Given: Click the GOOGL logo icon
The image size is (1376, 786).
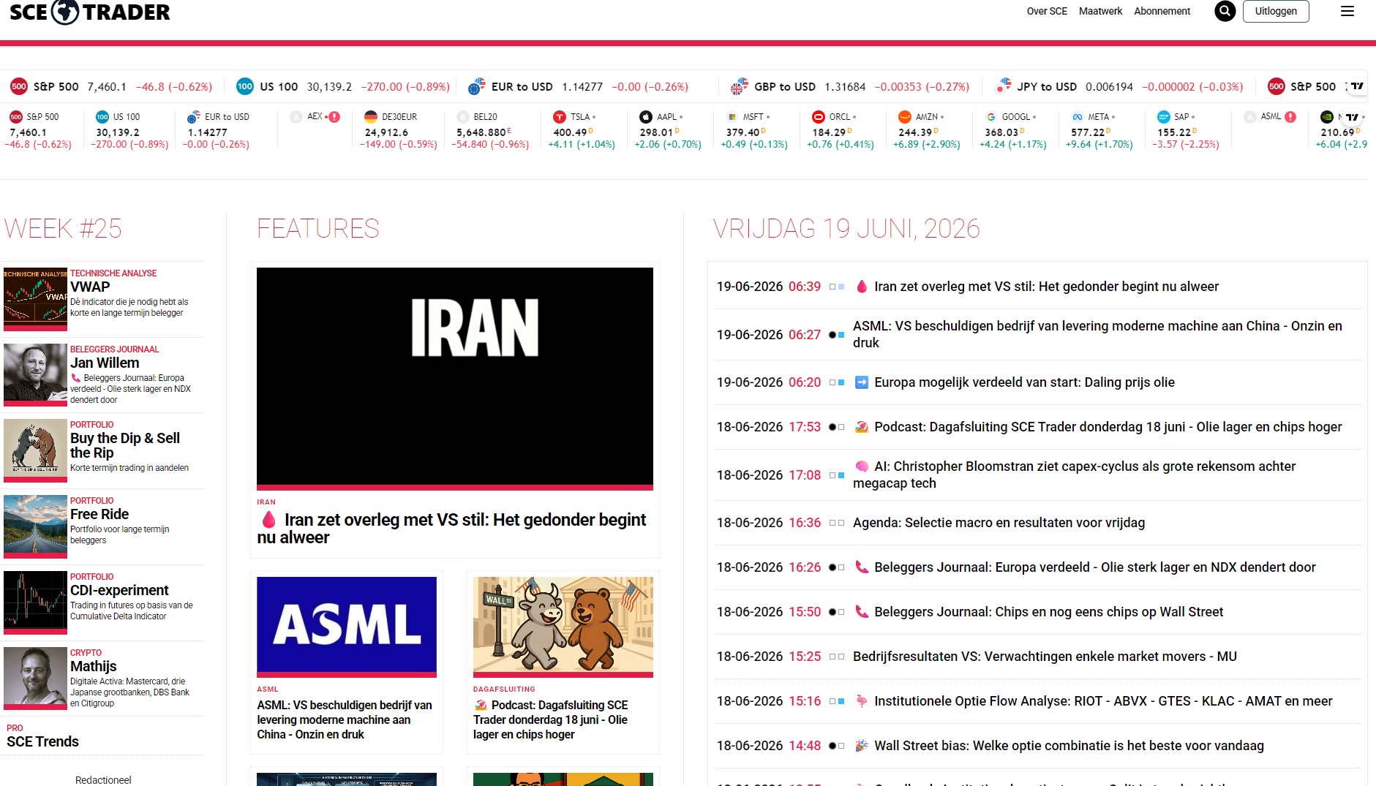Looking at the screenshot, I should (x=991, y=117).
